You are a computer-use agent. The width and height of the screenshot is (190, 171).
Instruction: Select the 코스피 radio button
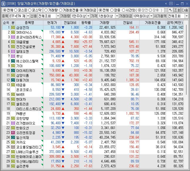(16, 10)
